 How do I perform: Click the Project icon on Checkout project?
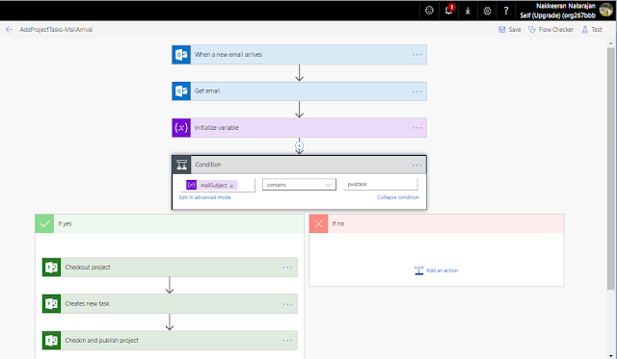pyautogui.click(x=51, y=268)
